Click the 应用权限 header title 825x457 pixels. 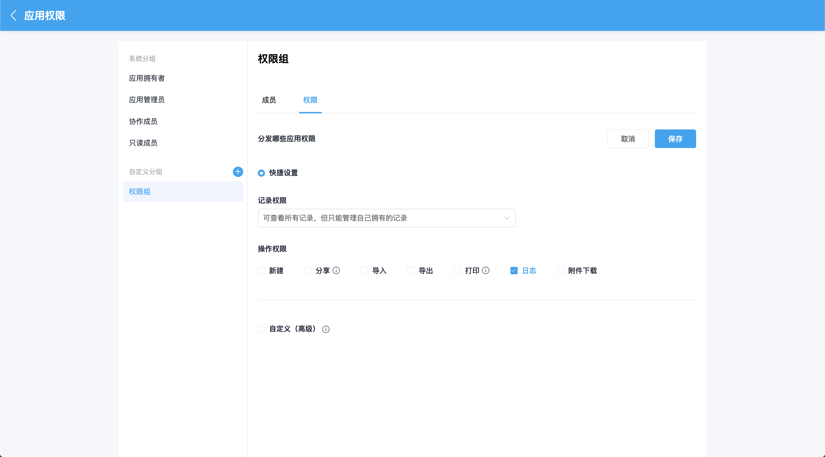(45, 16)
